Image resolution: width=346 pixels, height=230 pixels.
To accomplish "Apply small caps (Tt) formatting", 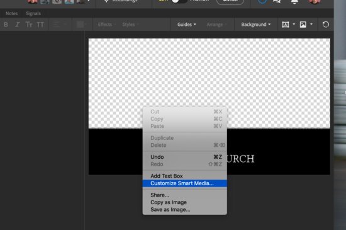I will (29, 25).
